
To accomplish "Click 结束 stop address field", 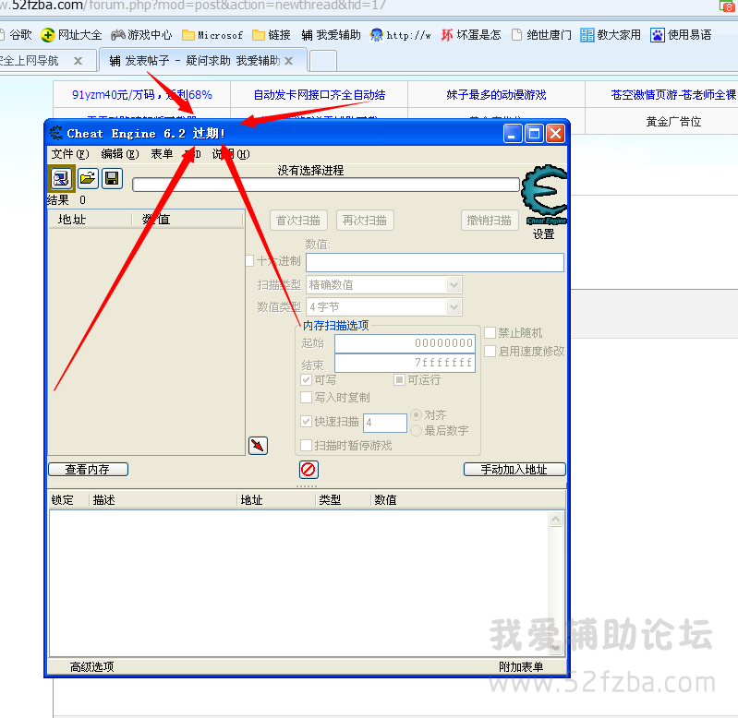I will coord(405,363).
